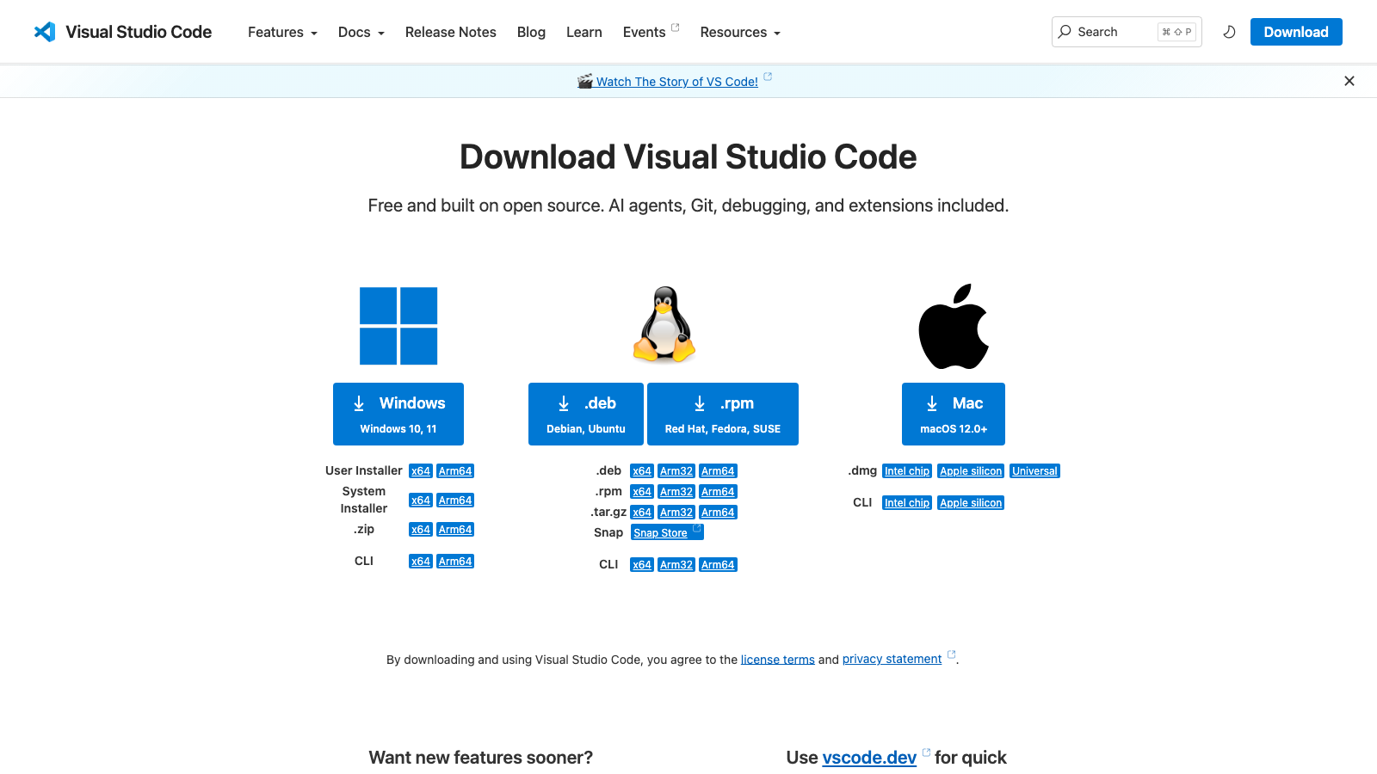The image size is (1377, 774).
Task: Click the Download Visual Studio Code heading
Action: [x=688, y=157]
